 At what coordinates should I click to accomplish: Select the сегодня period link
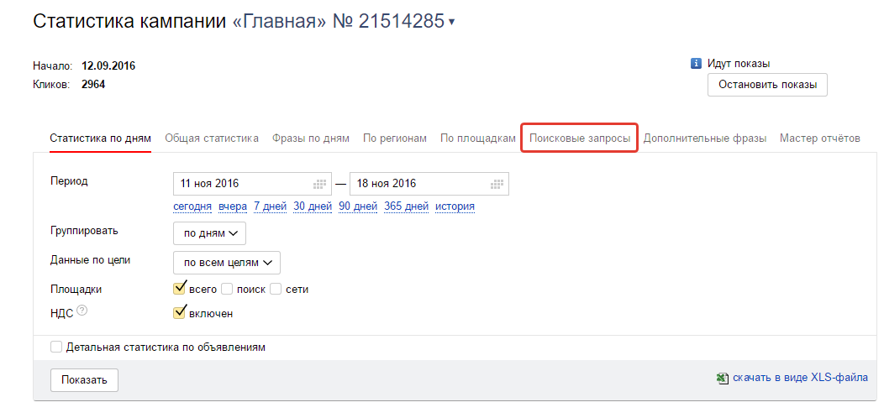[x=192, y=206]
